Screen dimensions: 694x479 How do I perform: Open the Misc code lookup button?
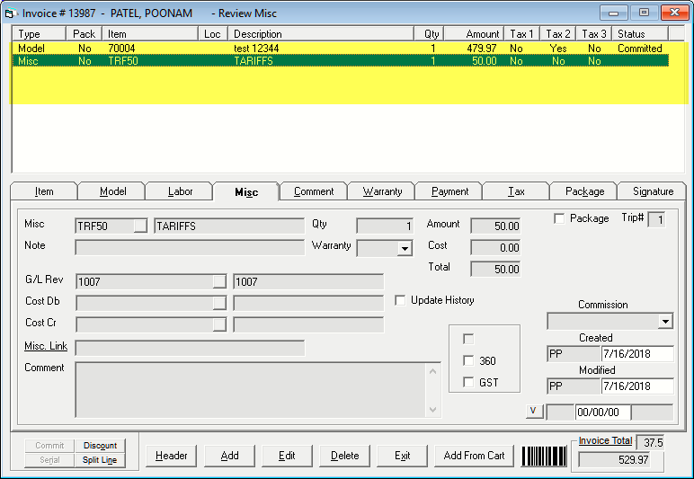[140, 226]
